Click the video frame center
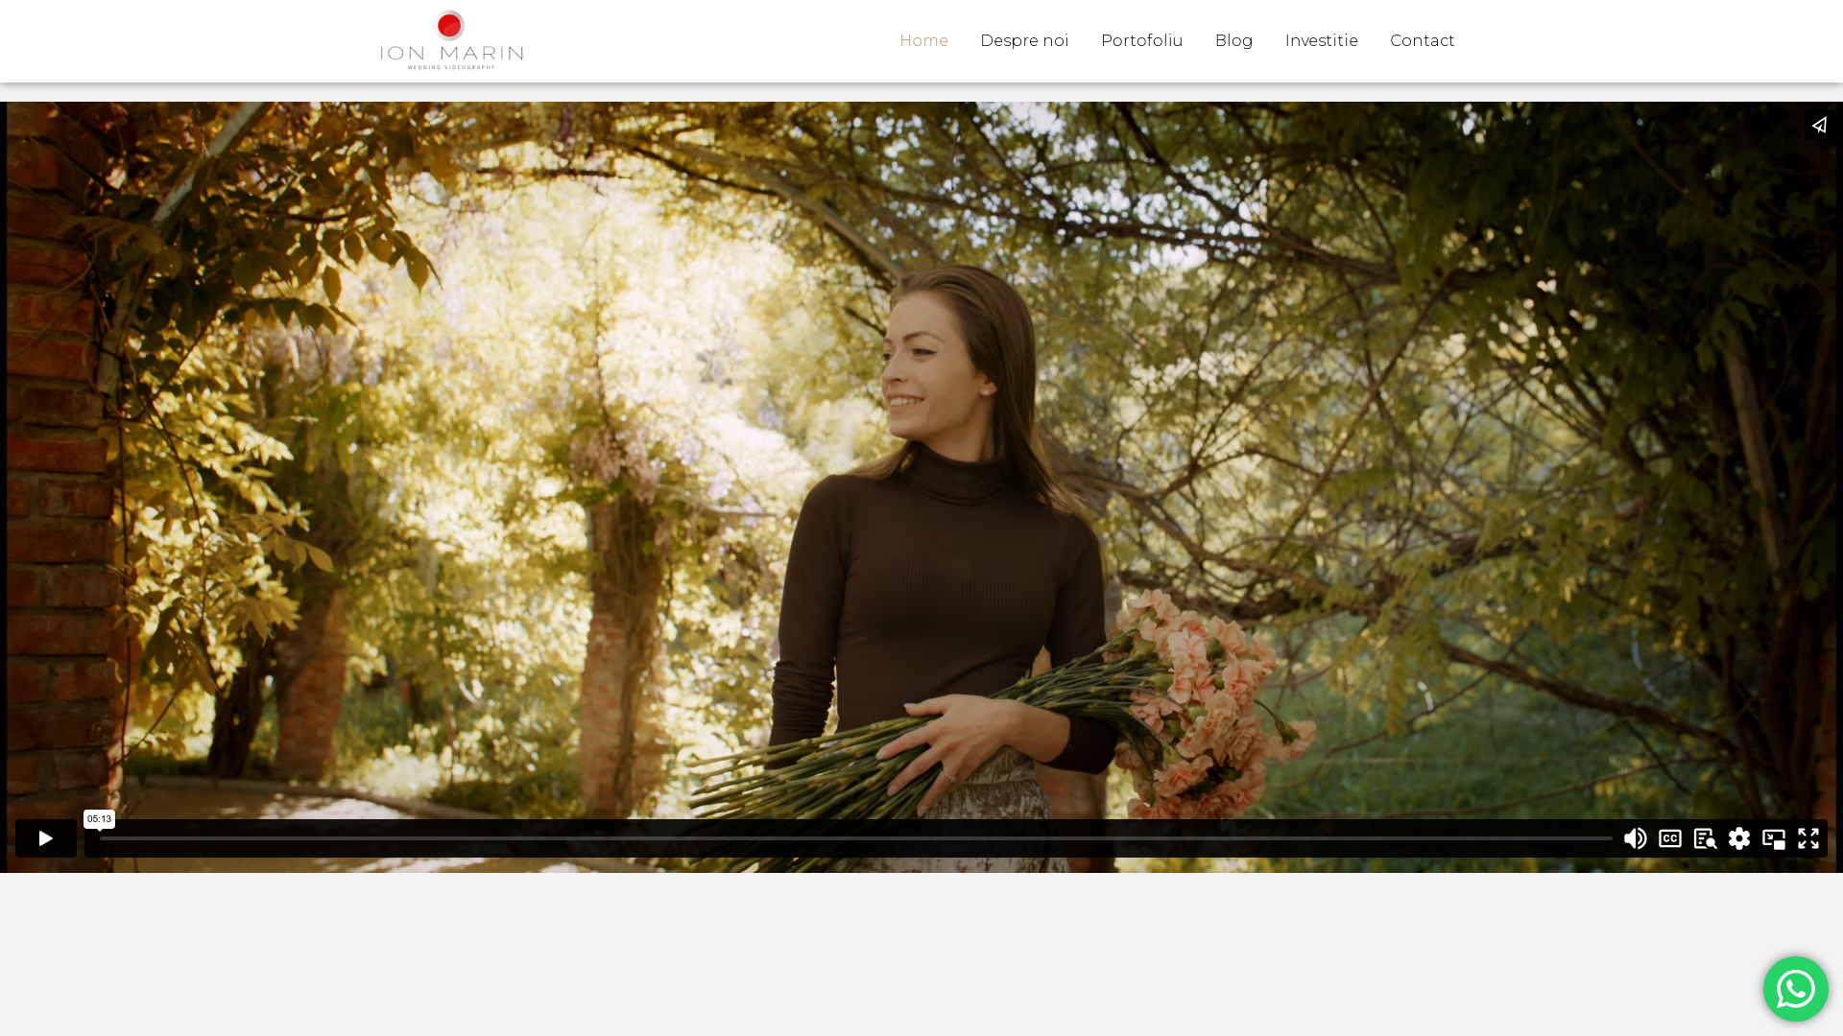 tap(921, 460)
